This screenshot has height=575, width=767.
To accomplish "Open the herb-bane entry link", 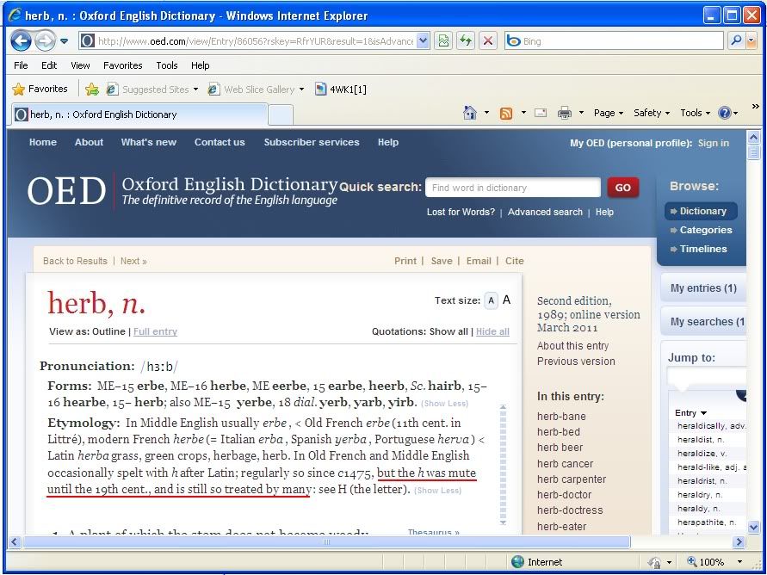I will pos(561,417).
